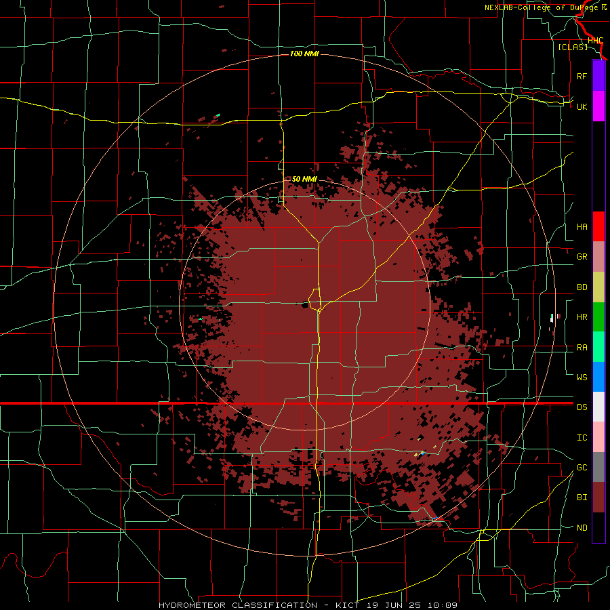Click the DS legend label
Screen dimensions: 610x610
(582, 407)
